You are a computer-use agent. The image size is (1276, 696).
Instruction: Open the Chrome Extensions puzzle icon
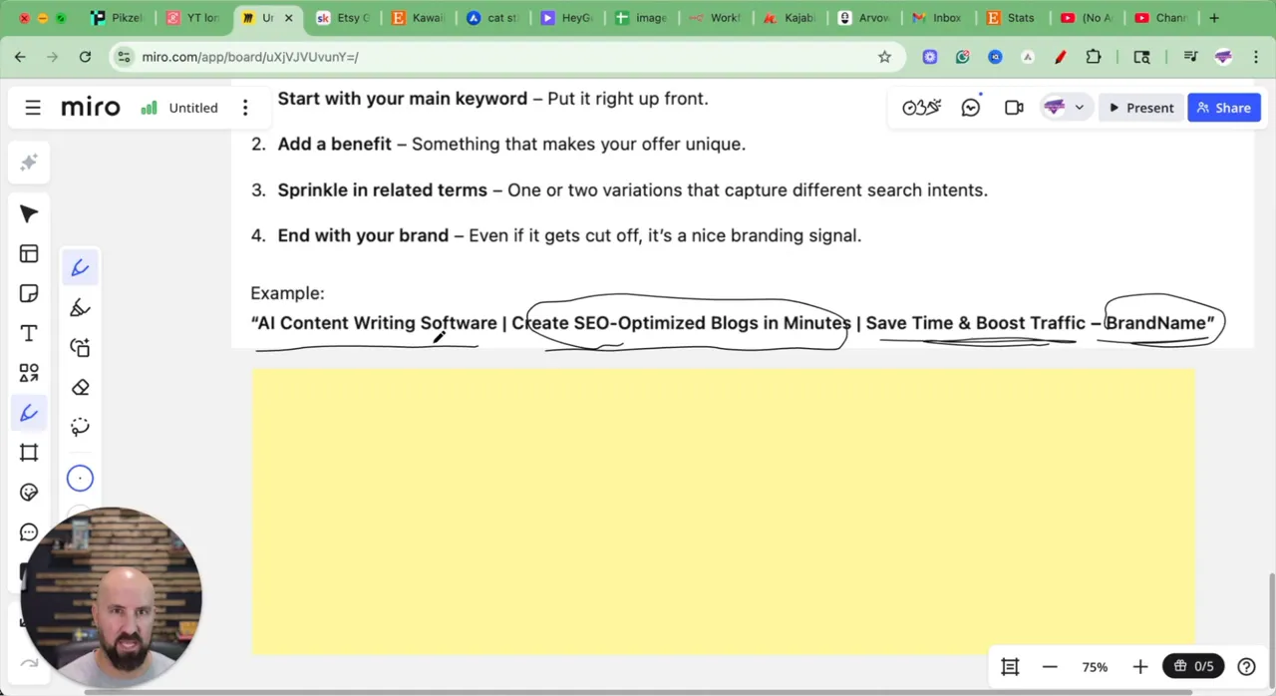(x=1094, y=57)
